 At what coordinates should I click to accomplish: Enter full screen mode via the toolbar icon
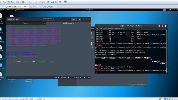pyautogui.click(x=56, y=2)
